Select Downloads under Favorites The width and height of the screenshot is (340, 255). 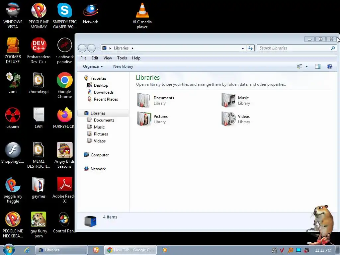[x=104, y=92]
